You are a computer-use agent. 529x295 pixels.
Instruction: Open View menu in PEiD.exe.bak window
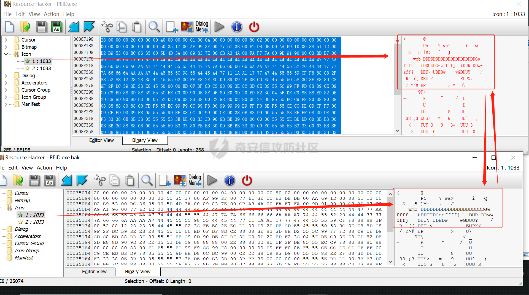click(27, 168)
